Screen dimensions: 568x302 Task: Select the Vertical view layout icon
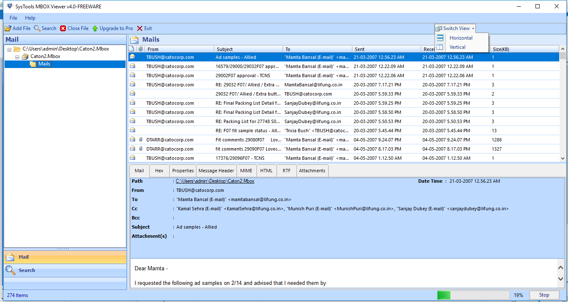tap(440, 47)
